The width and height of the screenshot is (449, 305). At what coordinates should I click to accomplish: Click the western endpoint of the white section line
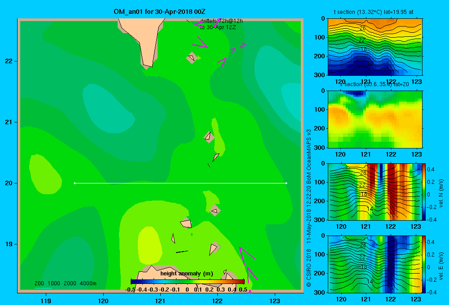(75, 183)
